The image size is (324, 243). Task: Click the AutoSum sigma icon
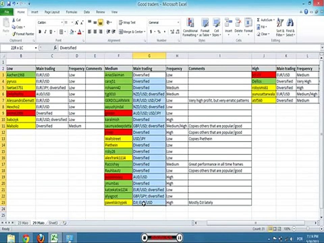258,20
